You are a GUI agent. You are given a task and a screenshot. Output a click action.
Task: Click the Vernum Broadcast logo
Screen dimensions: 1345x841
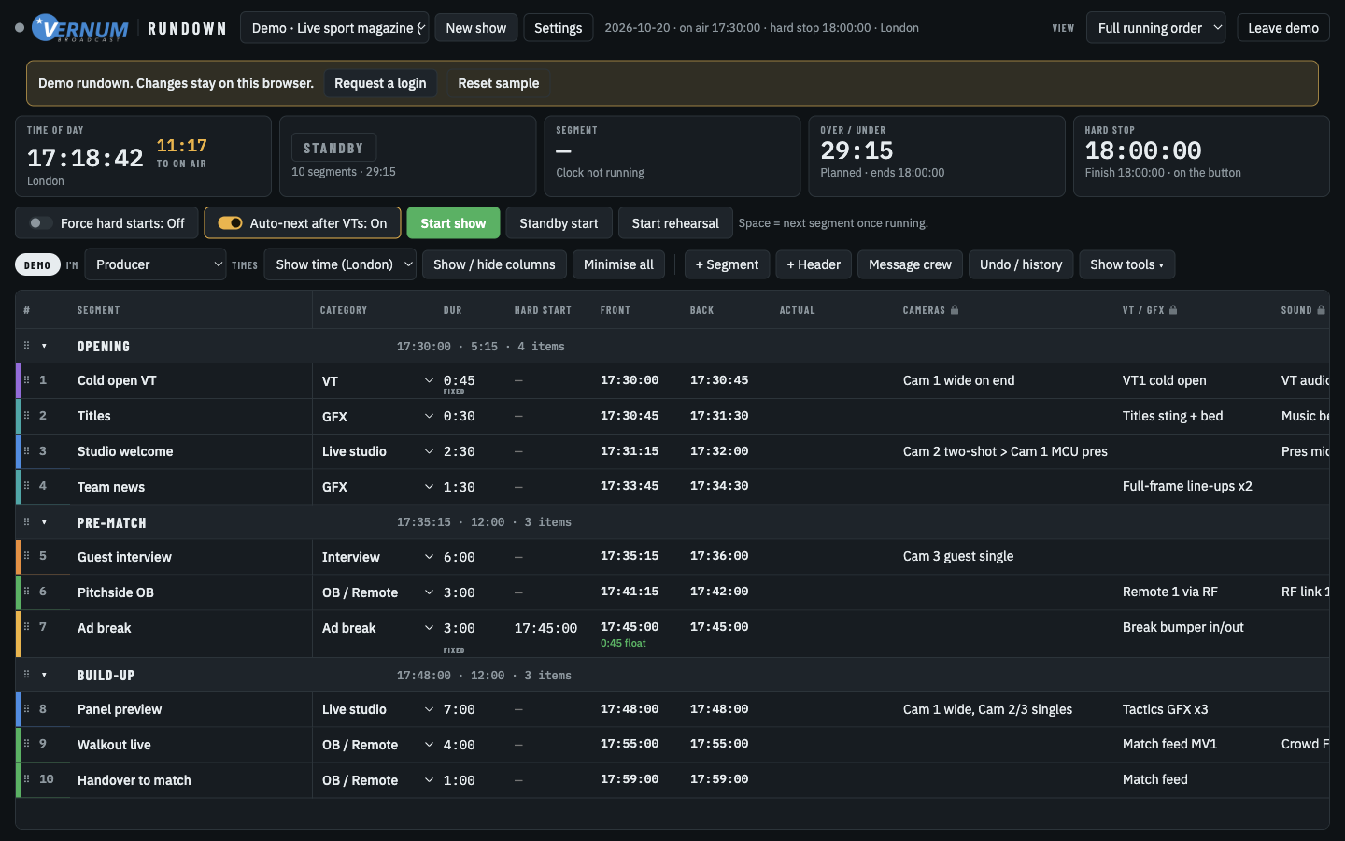[x=80, y=28]
